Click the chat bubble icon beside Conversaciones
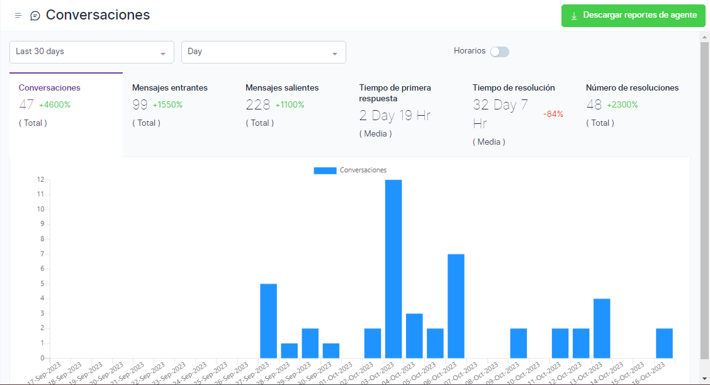The height and width of the screenshot is (385, 710). (35, 16)
